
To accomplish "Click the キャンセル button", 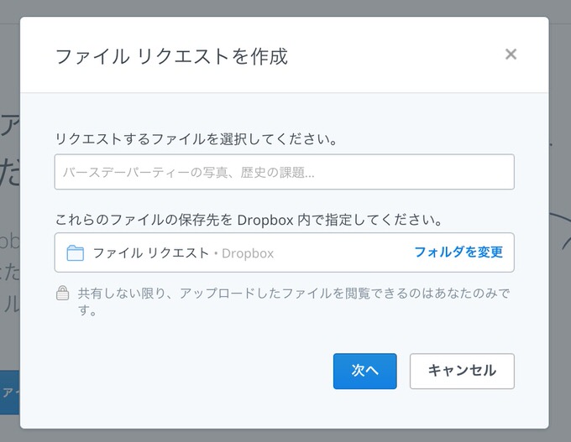I will (462, 371).
